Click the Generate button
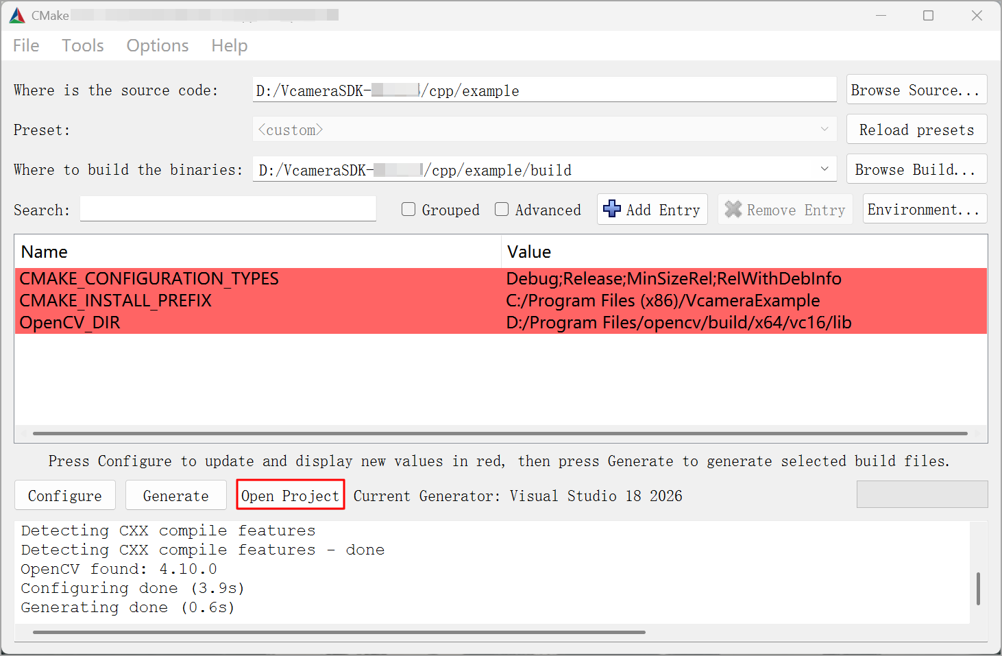 tap(176, 496)
